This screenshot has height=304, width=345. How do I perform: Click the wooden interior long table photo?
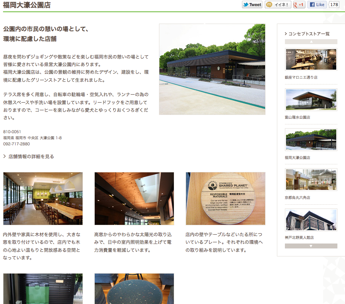(x=43, y=199)
